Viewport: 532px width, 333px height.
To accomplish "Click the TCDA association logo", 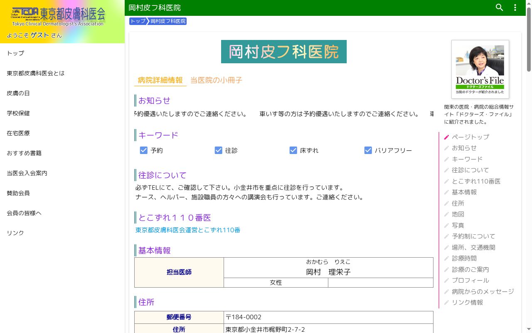I will pyautogui.click(x=58, y=17).
